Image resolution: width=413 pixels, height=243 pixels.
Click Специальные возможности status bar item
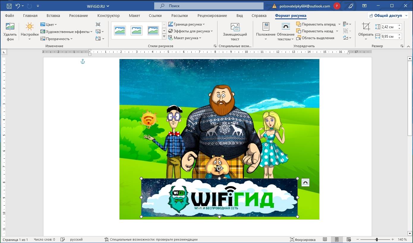pos(151,239)
